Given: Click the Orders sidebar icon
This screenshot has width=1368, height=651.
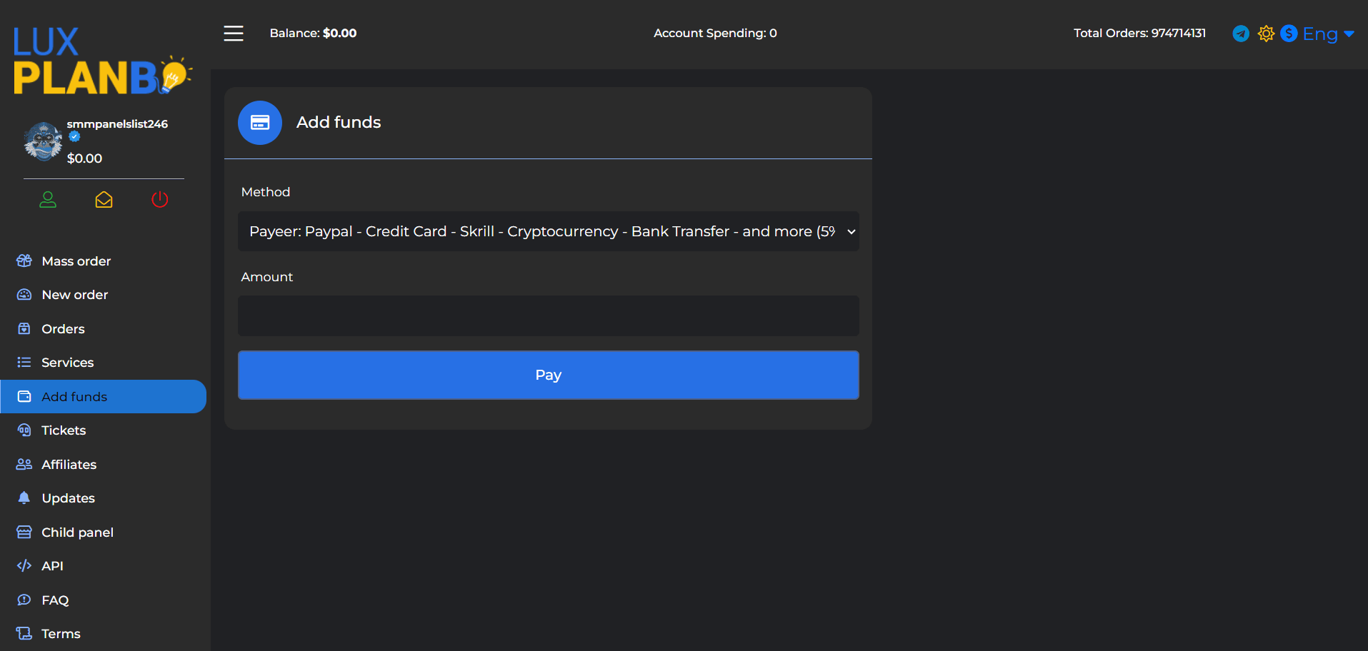Looking at the screenshot, I should coord(24,329).
